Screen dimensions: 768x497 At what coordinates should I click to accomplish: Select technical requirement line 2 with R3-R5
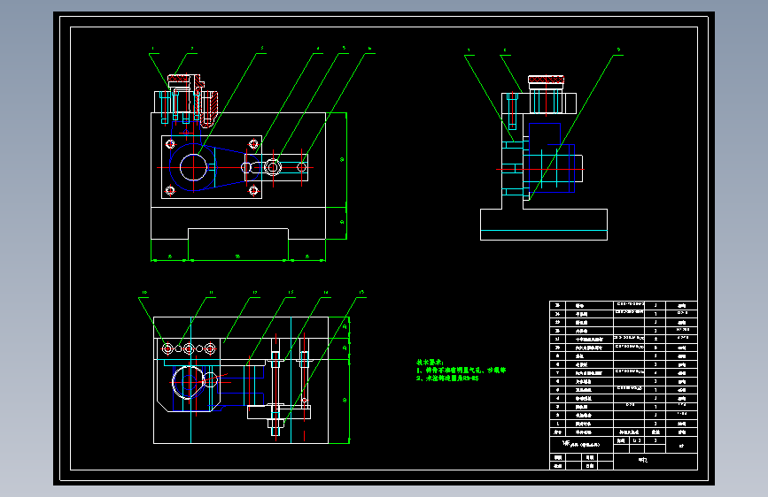447,378
